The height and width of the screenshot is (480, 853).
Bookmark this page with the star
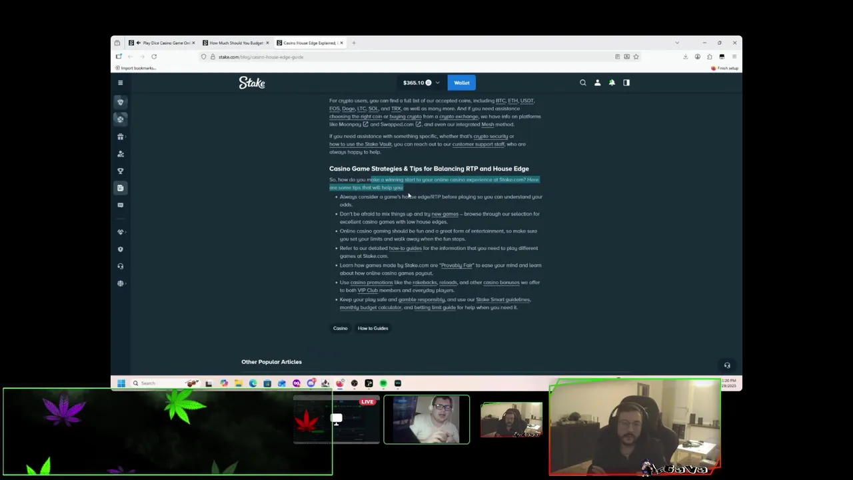coord(636,57)
